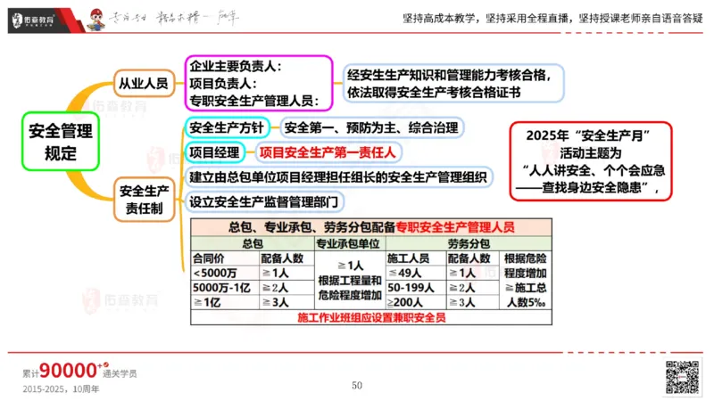Click 配备人数 header next to 施工人员
The height and width of the screenshot is (401, 714).
point(472,258)
